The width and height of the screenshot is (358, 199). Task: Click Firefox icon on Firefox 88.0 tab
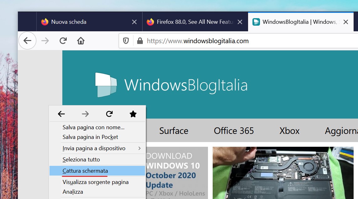150,22
